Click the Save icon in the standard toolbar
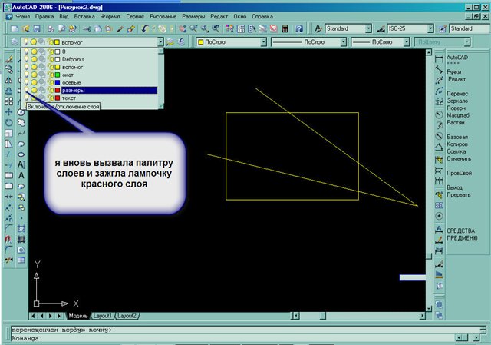The width and height of the screenshot is (491, 345). coord(38,28)
